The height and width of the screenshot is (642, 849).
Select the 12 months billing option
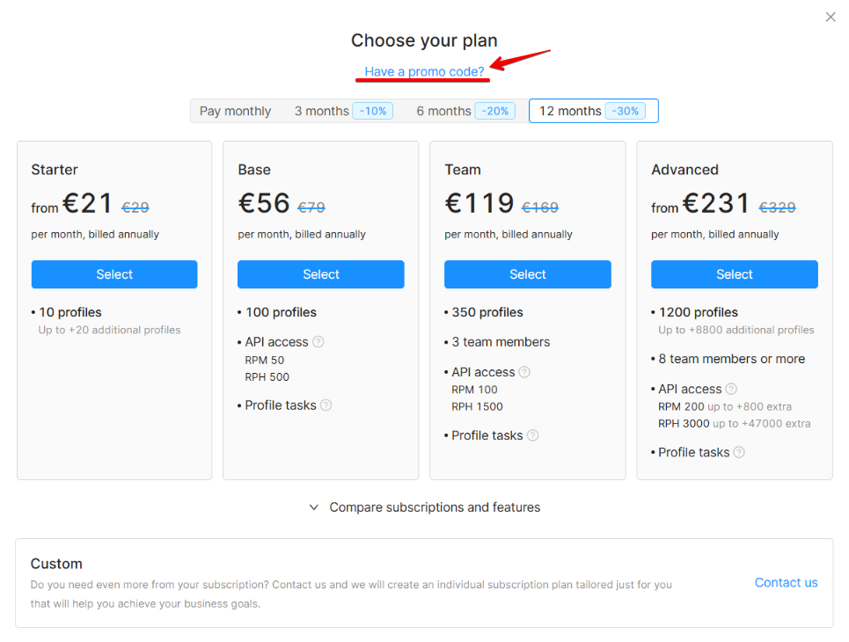[x=570, y=111]
